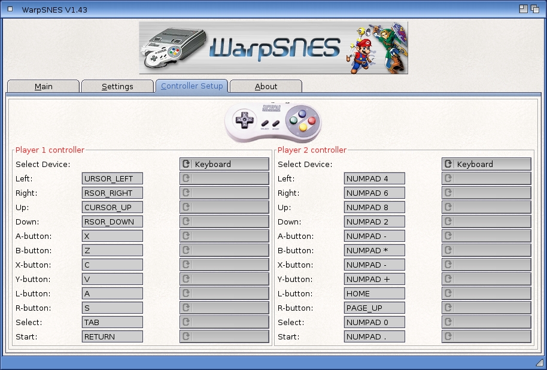
Task: Click Player 2 Up field NUMPAD 8
Action: click(x=374, y=207)
